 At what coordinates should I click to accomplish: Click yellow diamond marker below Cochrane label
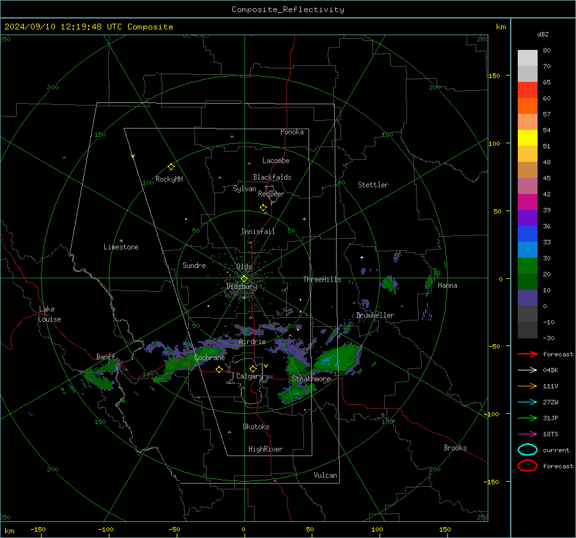click(x=219, y=369)
